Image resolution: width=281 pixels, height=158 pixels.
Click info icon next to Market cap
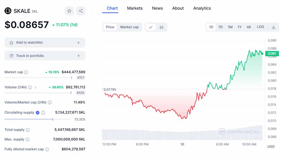[26, 72]
